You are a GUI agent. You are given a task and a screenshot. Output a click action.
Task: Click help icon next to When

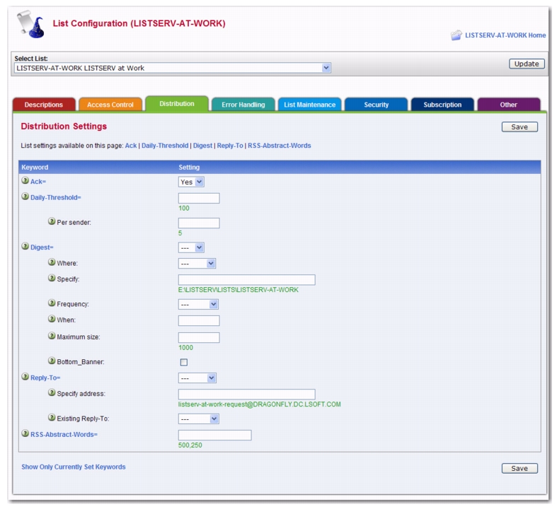pyautogui.click(x=52, y=319)
